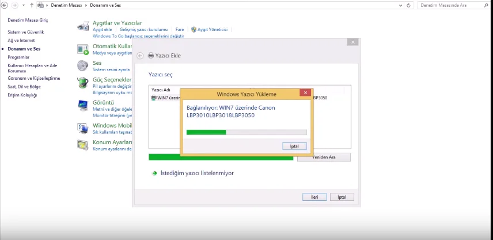
Task: Open Aygıt Yöneticisi link
Action: (x=213, y=29)
